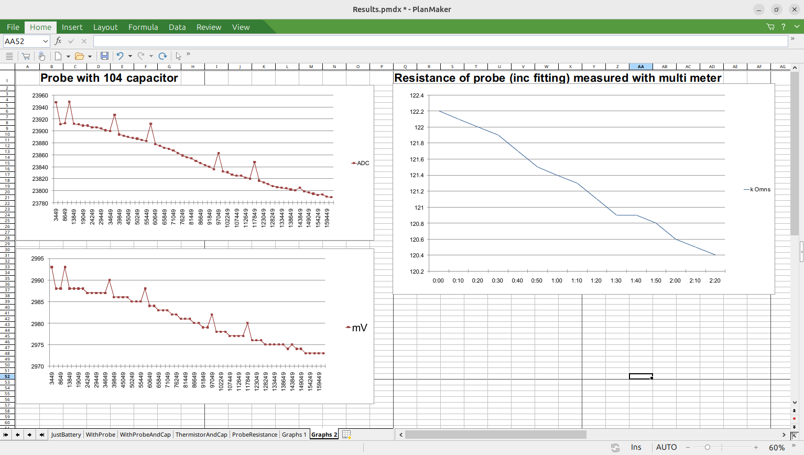
Task: Expand the redo history dropdown
Action: (151, 56)
